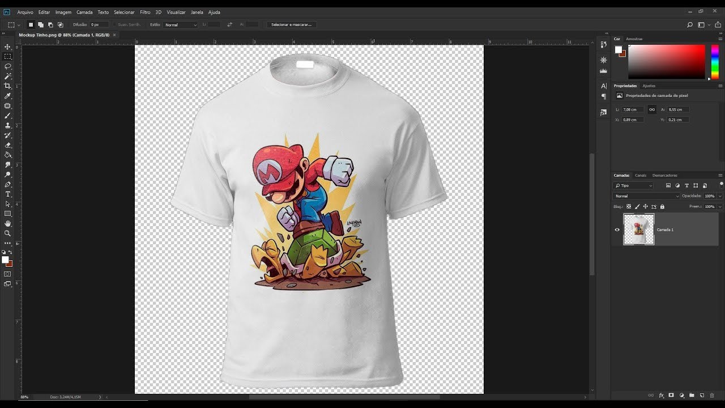Viewport: 725px width, 408px height.
Task: Open the Filtro menu
Action: click(145, 12)
